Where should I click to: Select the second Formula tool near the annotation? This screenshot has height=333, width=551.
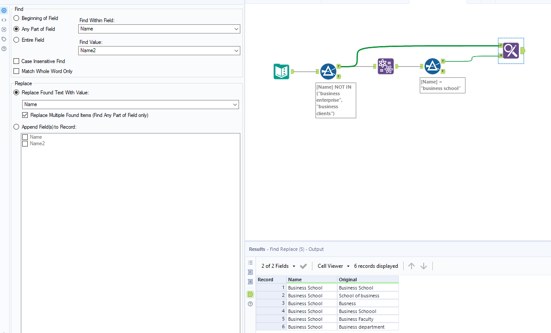pyautogui.click(x=433, y=66)
